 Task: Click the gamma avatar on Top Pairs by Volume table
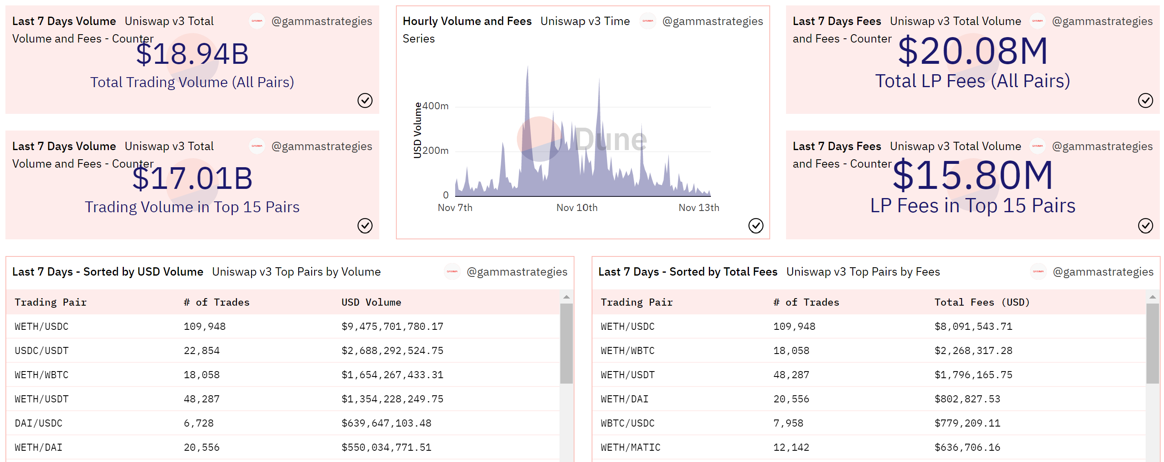coord(452,271)
